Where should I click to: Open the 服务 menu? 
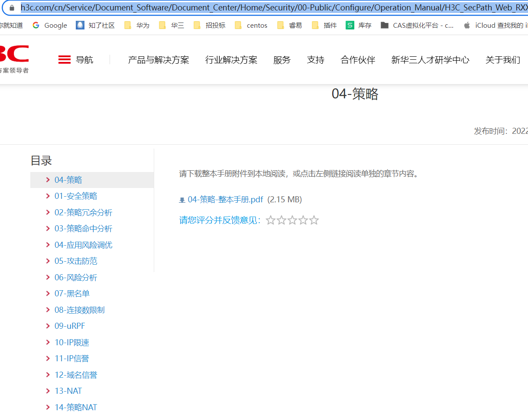(x=282, y=60)
